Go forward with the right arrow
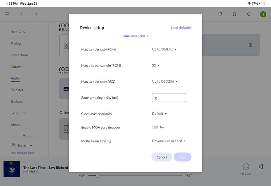The image size is (271, 186). pos(36,14)
